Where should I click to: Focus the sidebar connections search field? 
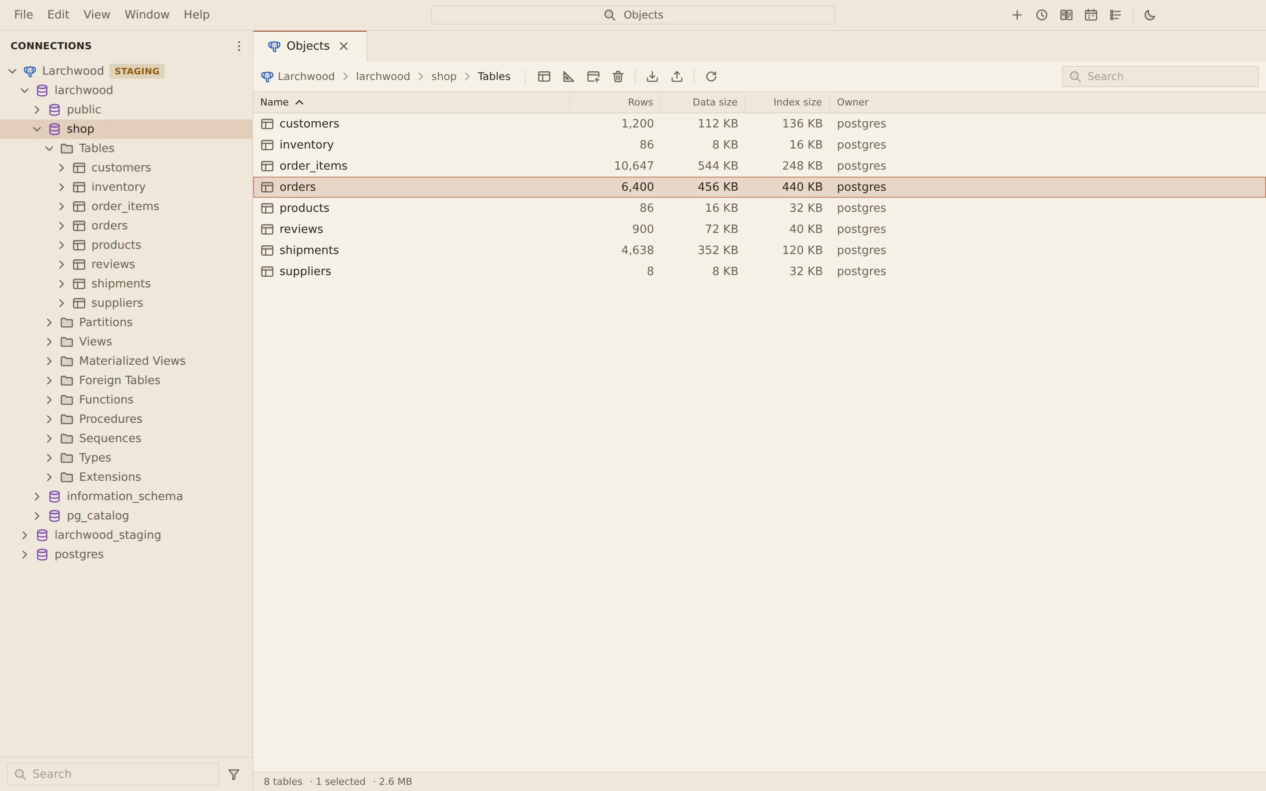(113, 774)
